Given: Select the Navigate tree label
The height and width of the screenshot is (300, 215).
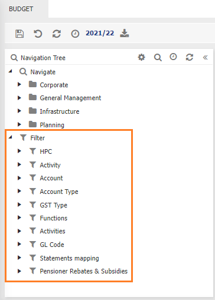Looking at the screenshot, I should point(43,72).
